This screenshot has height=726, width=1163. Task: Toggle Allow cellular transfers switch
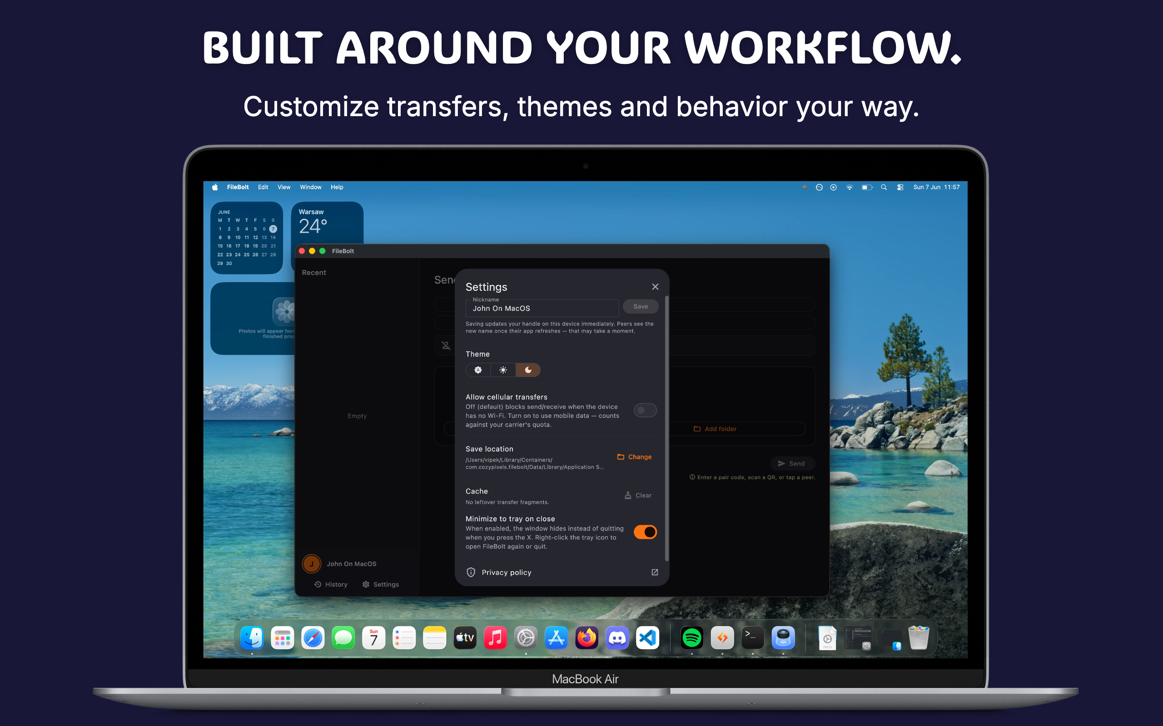645,410
